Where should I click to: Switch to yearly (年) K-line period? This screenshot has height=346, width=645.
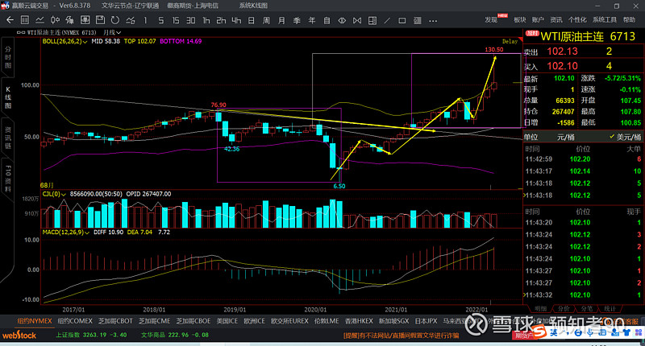312,20
